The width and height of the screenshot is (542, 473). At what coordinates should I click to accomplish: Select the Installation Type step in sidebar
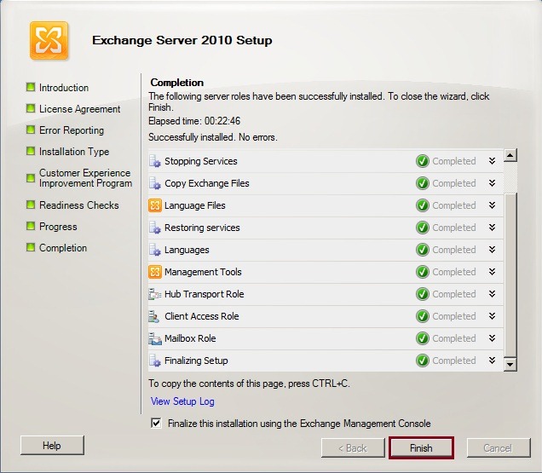73,152
